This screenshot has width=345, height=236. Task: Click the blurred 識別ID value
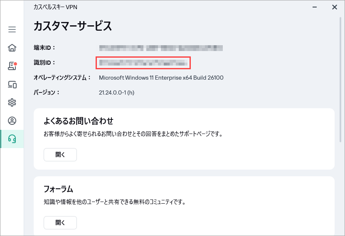(143, 63)
